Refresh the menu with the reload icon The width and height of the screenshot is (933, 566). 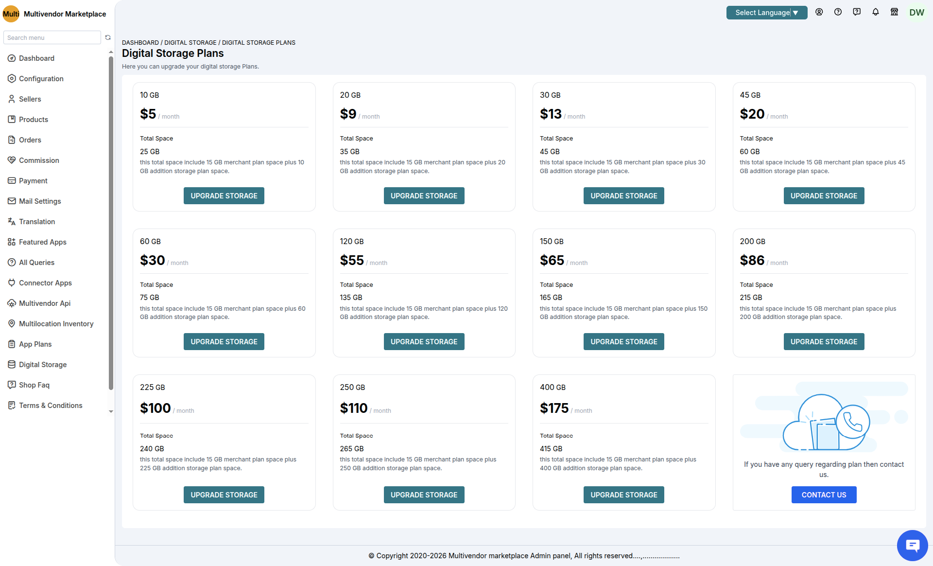pos(108,37)
